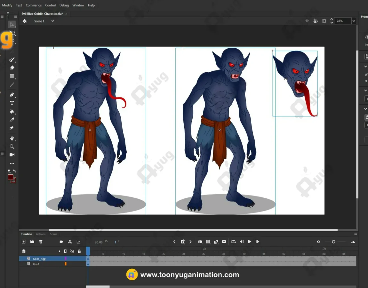Toggle the timeline Loop button
The image size is (368, 288).
tap(233, 242)
